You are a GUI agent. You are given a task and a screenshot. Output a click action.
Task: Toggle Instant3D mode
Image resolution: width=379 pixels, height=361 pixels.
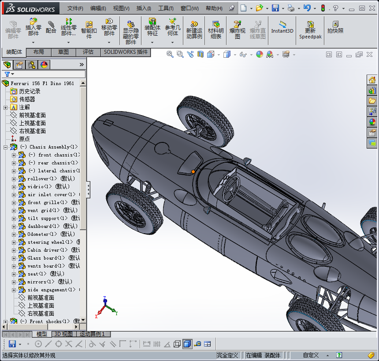coord(282,27)
